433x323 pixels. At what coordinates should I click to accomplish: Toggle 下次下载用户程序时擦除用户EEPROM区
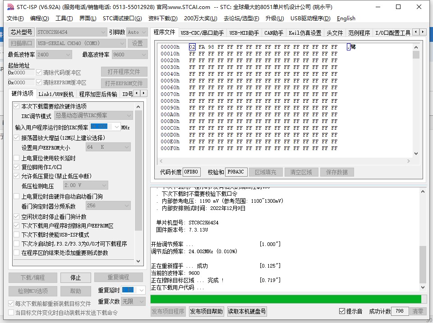click(x=17, y=226)
